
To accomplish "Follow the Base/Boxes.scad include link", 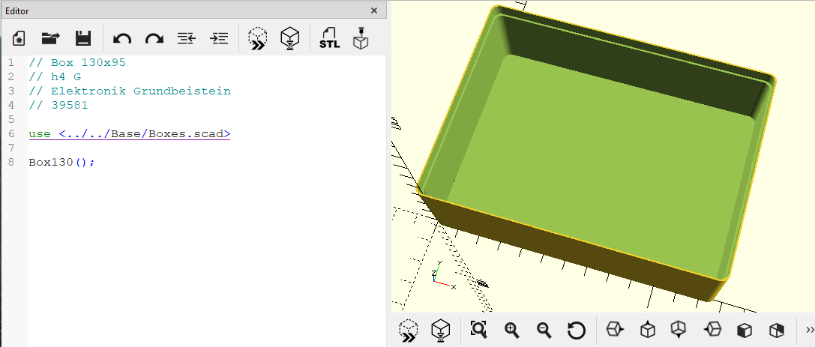I will 145,133.
